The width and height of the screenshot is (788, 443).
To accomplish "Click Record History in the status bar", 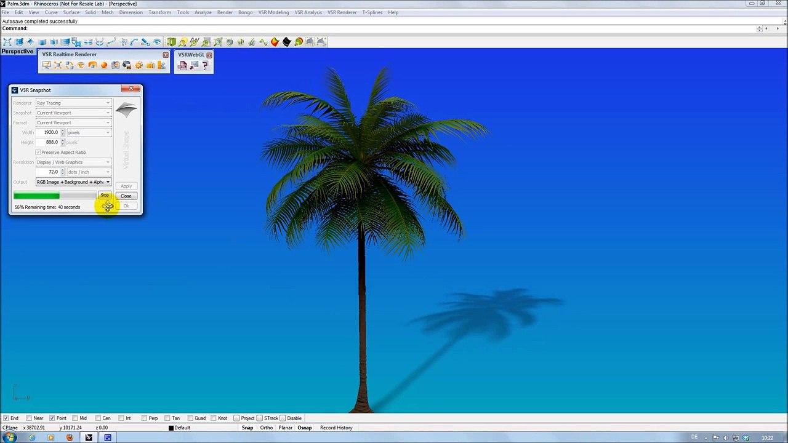I will point(336,428).
